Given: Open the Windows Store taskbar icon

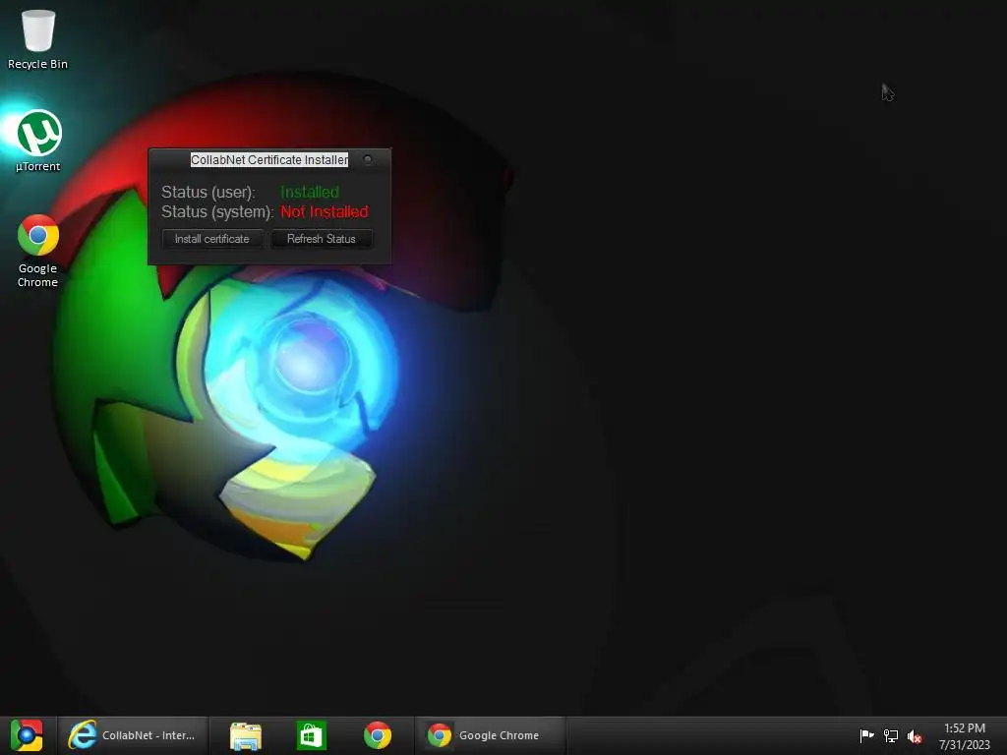Looking at the screenshot, I should [312, 735].
